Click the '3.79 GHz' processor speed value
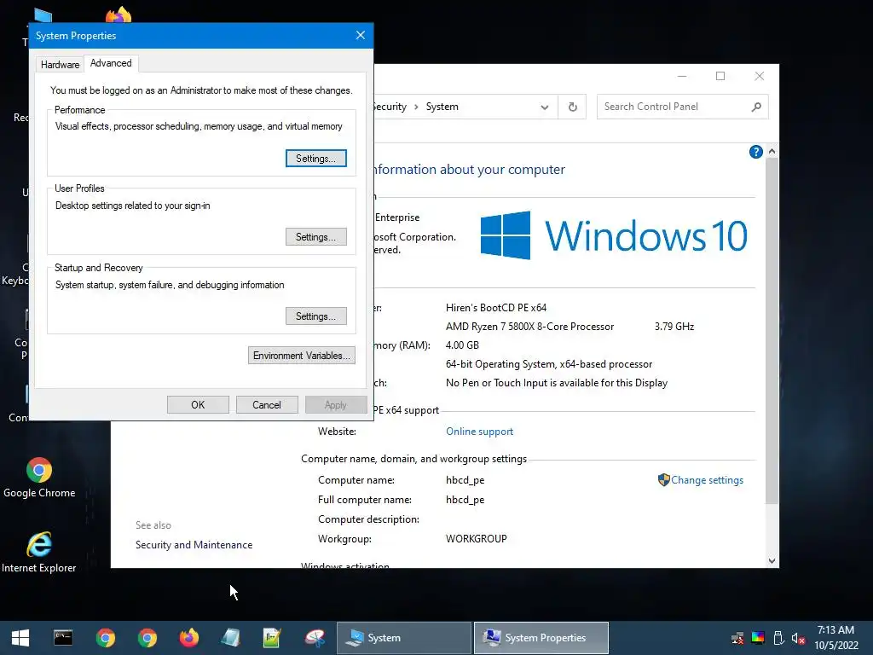Viewport: 873px width, 655px height. click(674, 327)
